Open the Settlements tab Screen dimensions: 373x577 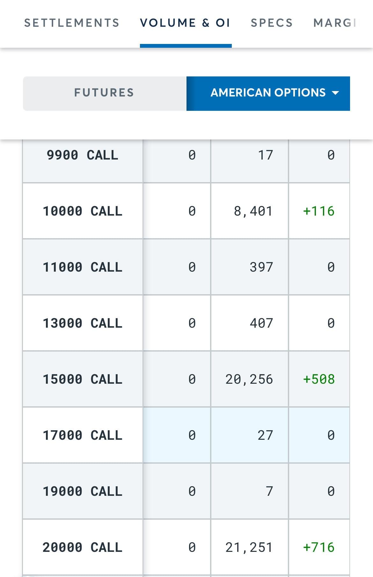(72, 23)
